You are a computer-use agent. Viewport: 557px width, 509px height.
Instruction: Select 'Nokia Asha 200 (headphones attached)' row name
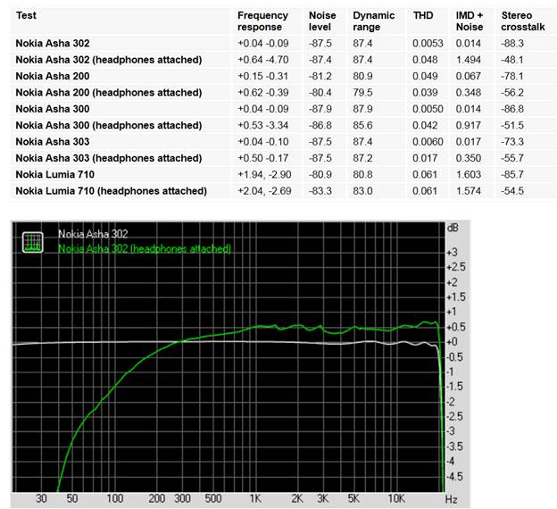[109, 92]
